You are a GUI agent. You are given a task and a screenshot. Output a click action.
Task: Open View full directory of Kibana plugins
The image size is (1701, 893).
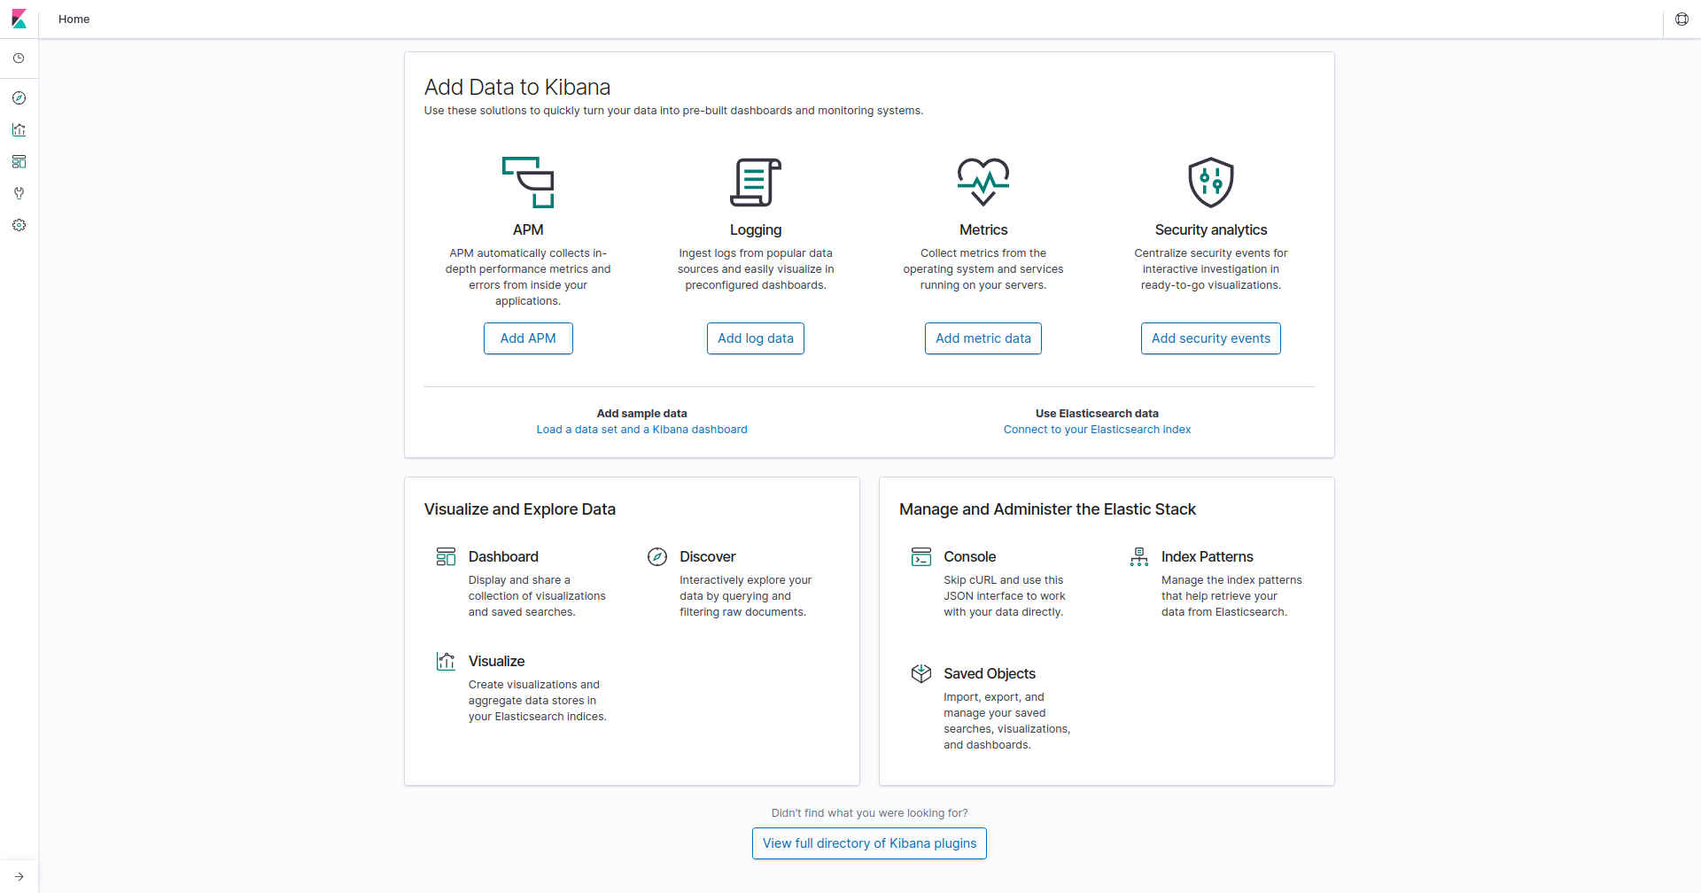pyautogui.click(x=868, y=843)
